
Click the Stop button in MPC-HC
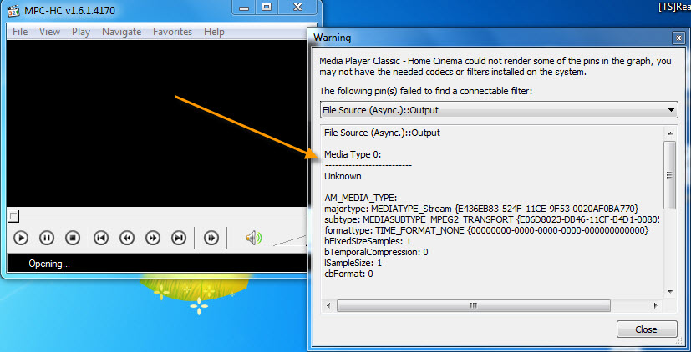(x=73, y=238)
